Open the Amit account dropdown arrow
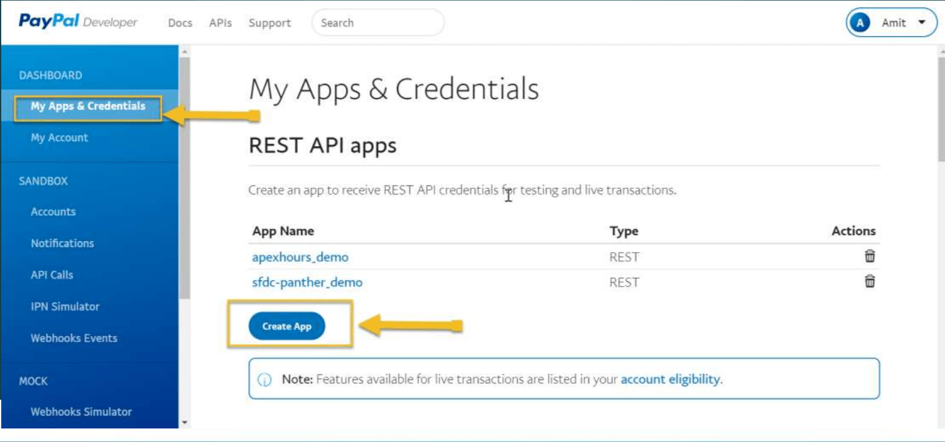 (922, 23)
